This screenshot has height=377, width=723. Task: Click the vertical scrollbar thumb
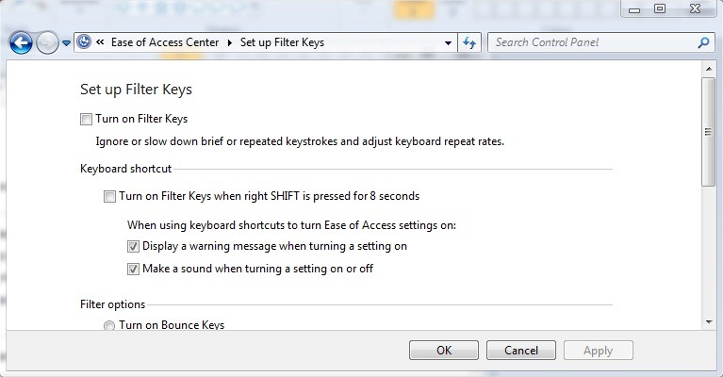tap(708, 130)
